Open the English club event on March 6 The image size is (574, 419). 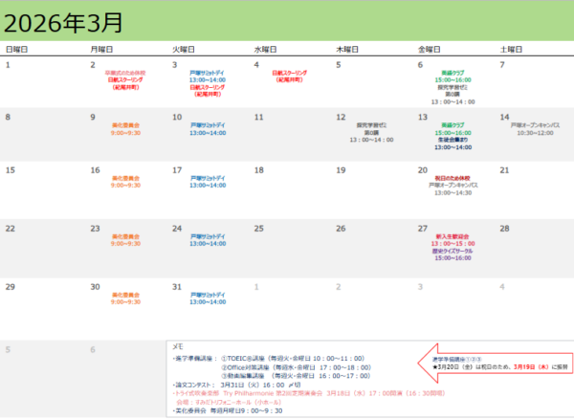[451, 73]
